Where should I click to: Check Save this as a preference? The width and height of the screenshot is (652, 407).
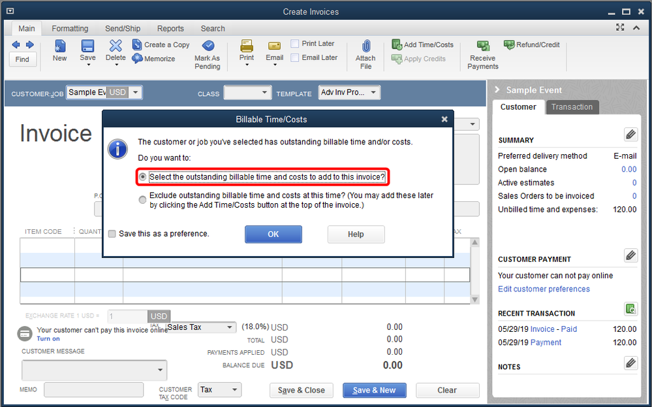click(112, 234)
